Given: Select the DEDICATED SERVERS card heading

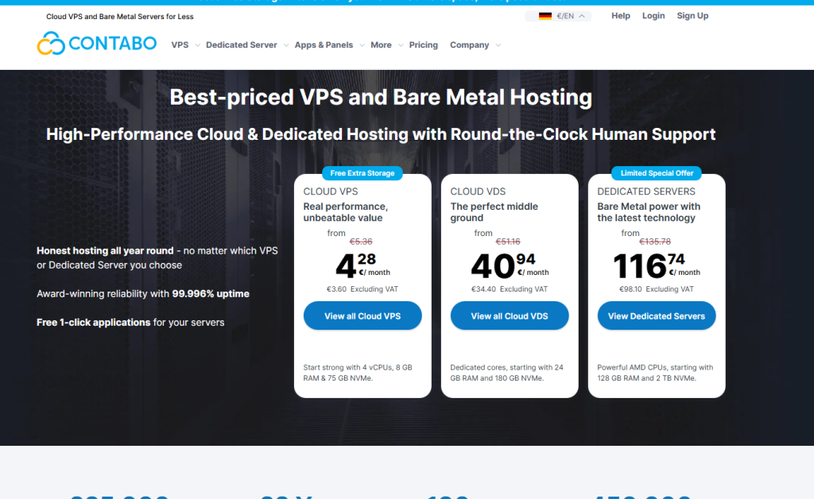Looking at the screenshot, I should 645,191.
